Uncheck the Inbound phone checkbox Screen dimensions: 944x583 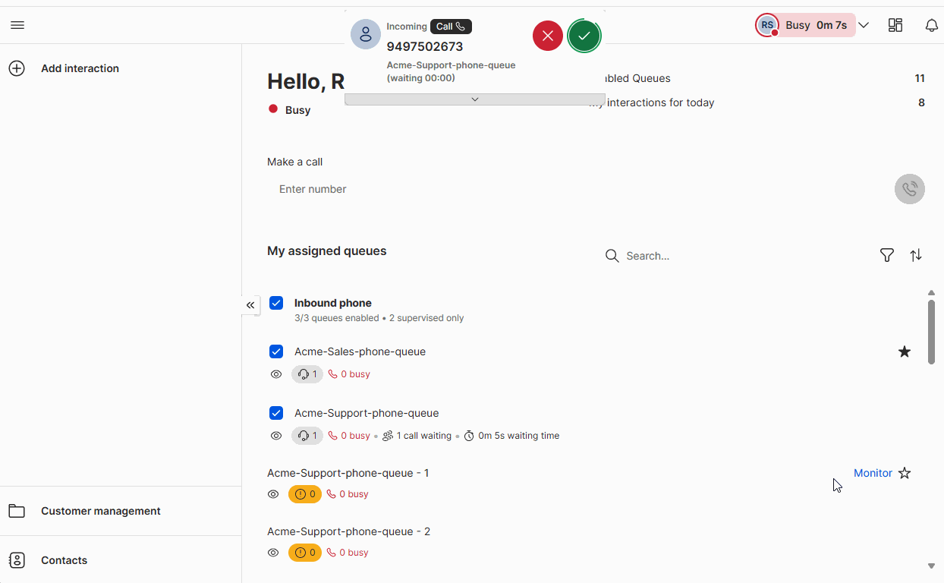[276, 303]
